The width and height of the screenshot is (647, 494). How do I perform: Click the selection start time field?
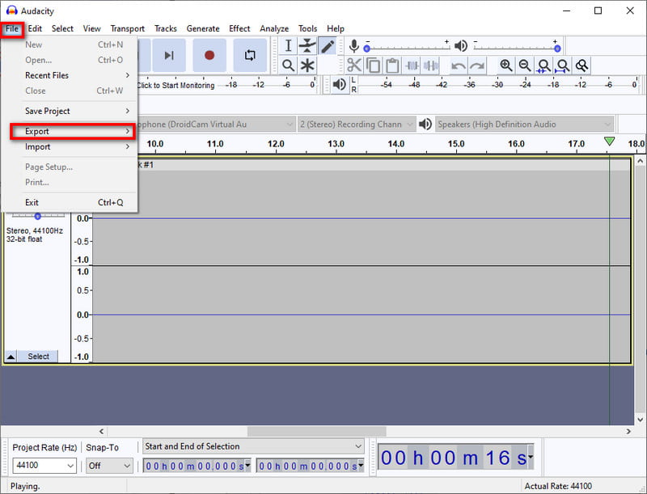[x=197, y=466]
